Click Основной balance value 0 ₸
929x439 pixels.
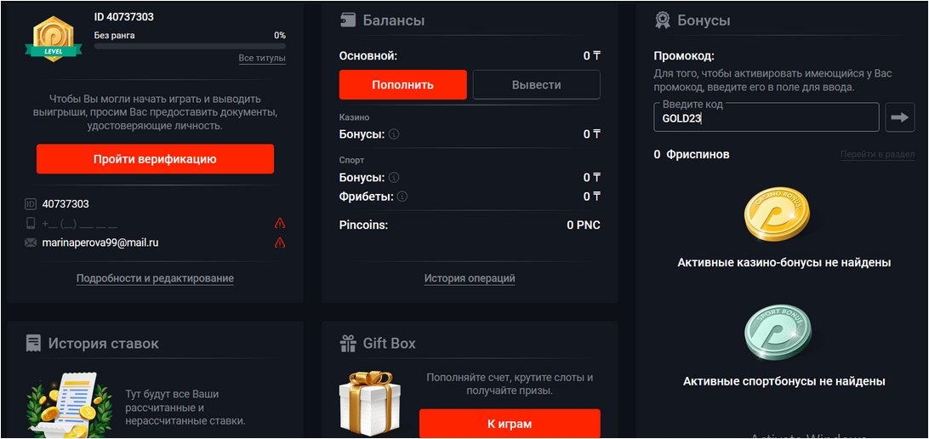click(x=592, y=56)
